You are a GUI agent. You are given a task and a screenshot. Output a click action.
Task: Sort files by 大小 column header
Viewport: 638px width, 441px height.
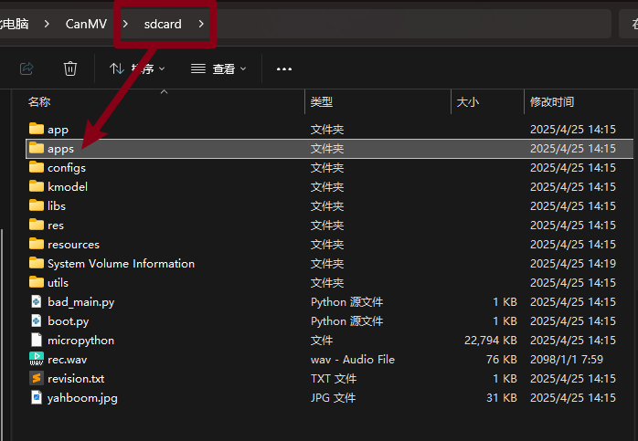[467, 102]
